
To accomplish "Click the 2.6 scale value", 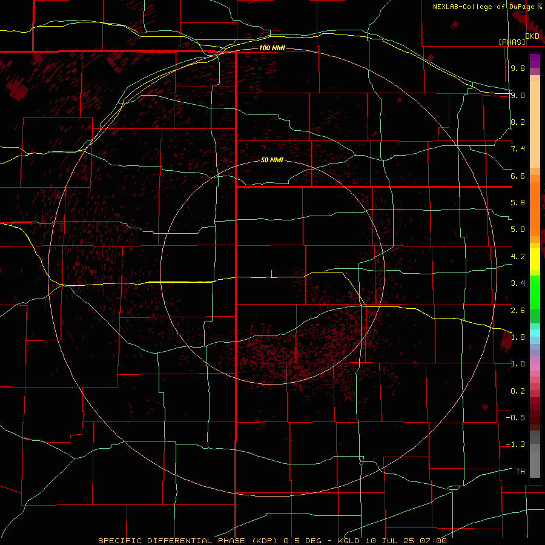I will pyautogui.click(x=518, y=311).
